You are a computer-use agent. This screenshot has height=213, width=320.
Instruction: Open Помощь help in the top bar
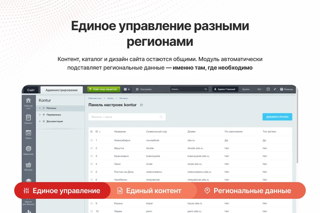pyautogui.click(x=287, y=89)
